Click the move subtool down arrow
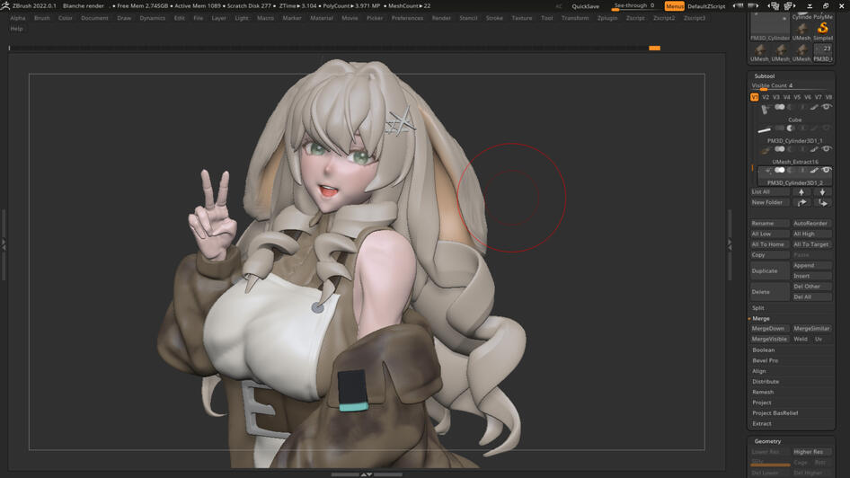The width and height of the screenshot is (850, 478). point(822,192)
